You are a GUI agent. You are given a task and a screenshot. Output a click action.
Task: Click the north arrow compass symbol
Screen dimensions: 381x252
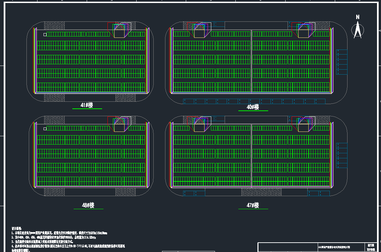[358, 29]
